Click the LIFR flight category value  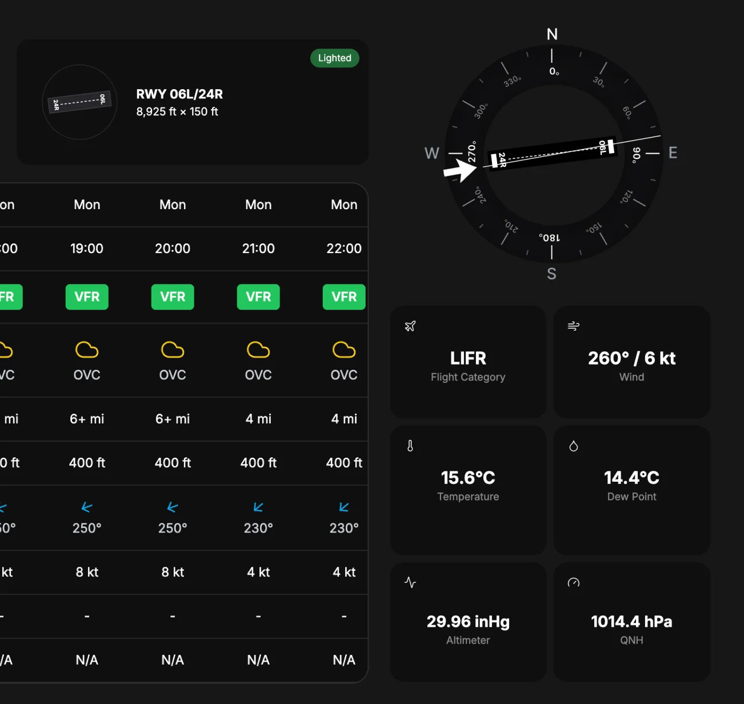pos(468,358)
